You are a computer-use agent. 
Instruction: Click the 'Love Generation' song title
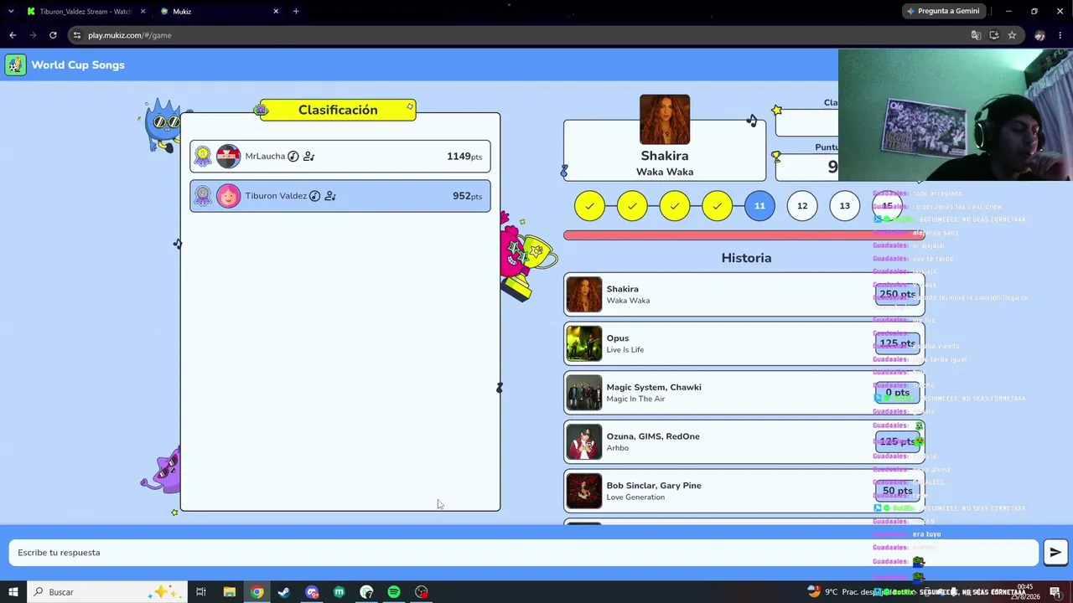[635, 497]
